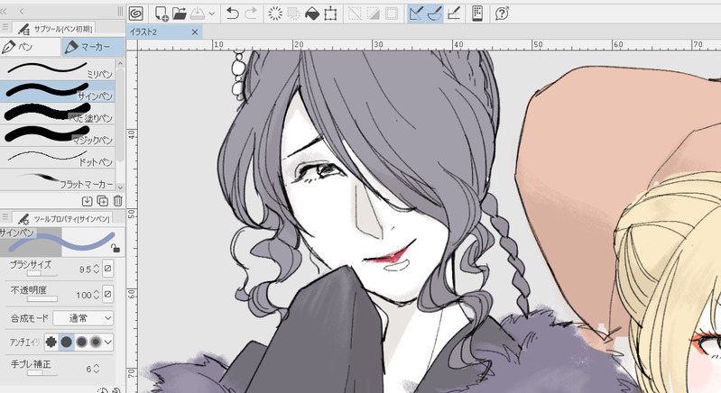Click the Save icon in the toolbar
Viewport: 721px width, 393px height.
pyautogui.click(x=198, y=14)
